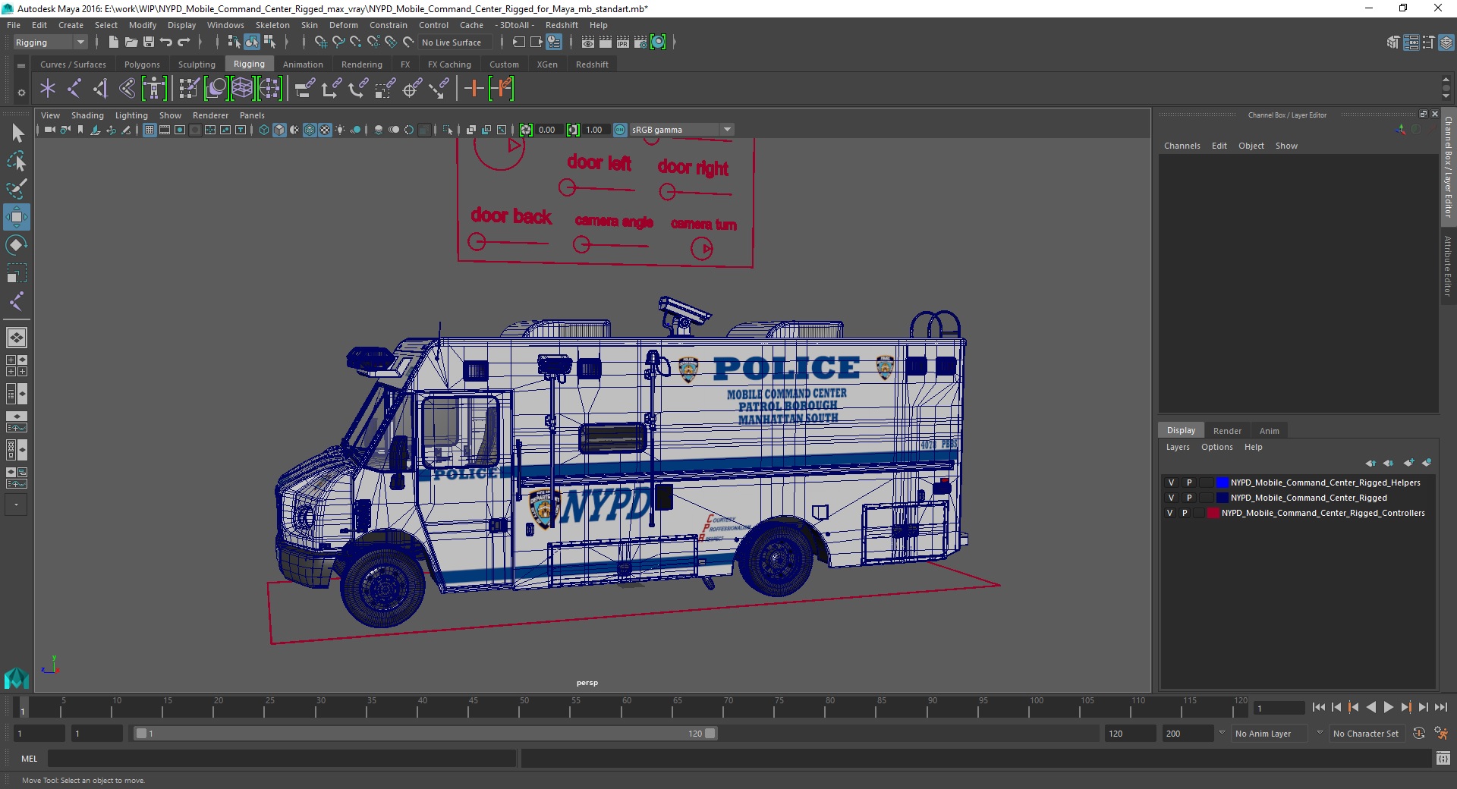Activate the Lasso Select tool

click(x=17, y=161)
